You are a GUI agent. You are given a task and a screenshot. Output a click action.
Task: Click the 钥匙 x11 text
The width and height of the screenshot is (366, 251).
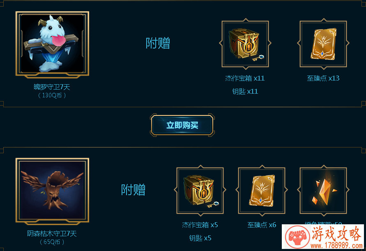point(245,91)
